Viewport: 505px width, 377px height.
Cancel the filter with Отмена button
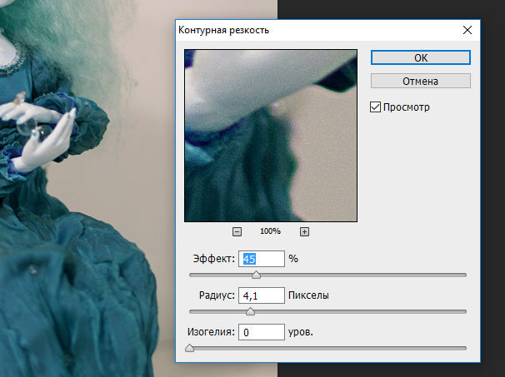(421, 81)
